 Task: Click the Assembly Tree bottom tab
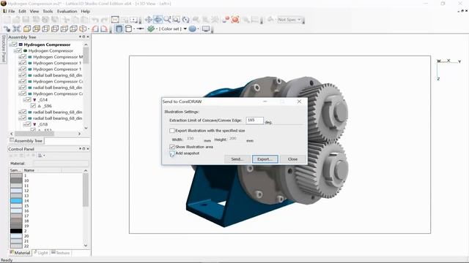click(x=26, y=140)
